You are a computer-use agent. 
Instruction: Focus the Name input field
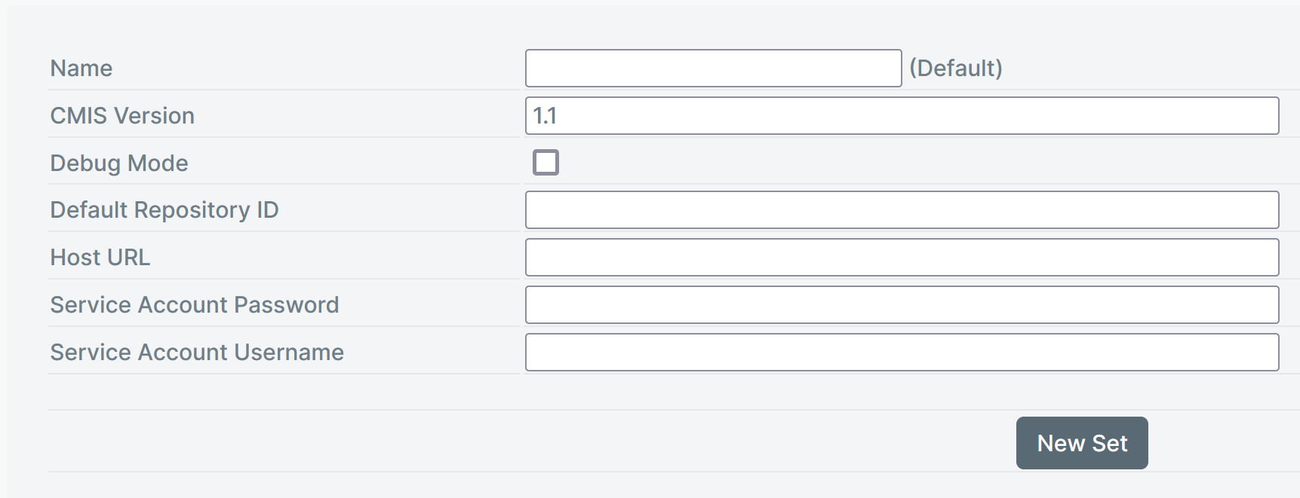[713, 69]
